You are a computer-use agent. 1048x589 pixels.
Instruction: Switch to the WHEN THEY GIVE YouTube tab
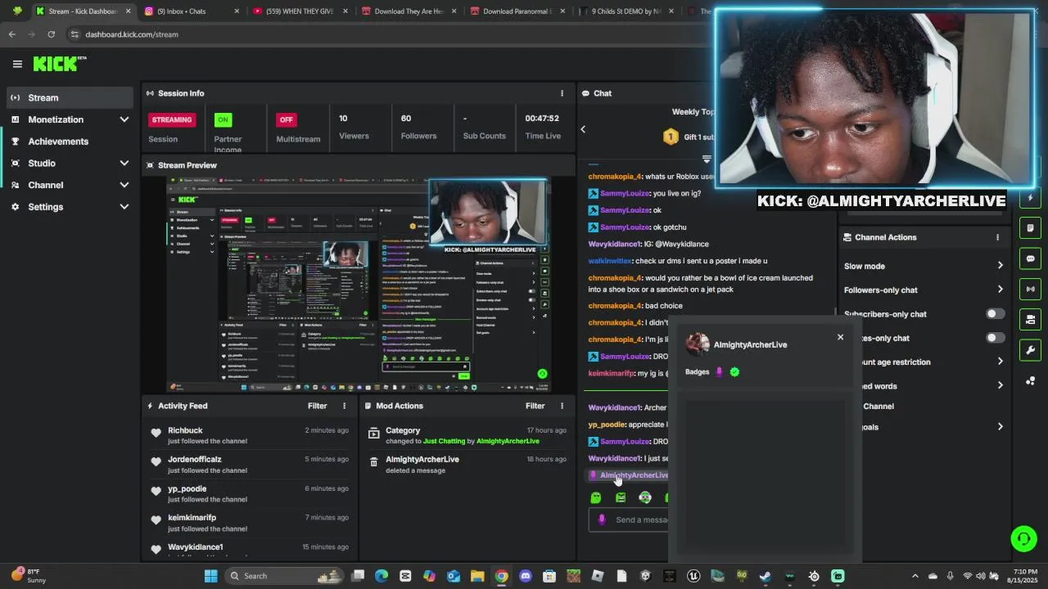300,11
